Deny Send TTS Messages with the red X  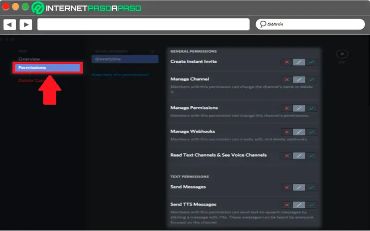(287, 205)
